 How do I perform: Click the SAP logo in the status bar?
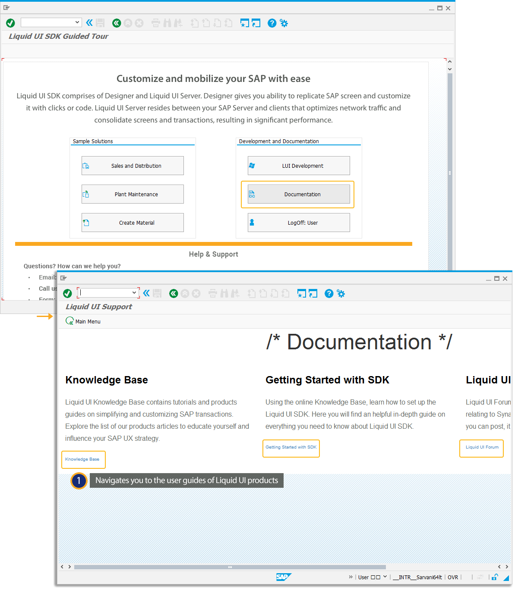tap(284, 577)
